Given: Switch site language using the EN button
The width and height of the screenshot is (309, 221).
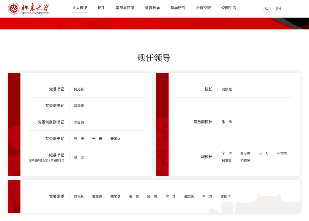Looking at the screenshot, I should (278, 9).
